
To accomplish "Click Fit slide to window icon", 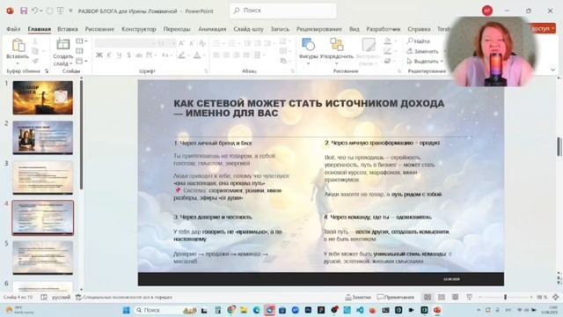I will pyautogui.click(x=556, y=298).
